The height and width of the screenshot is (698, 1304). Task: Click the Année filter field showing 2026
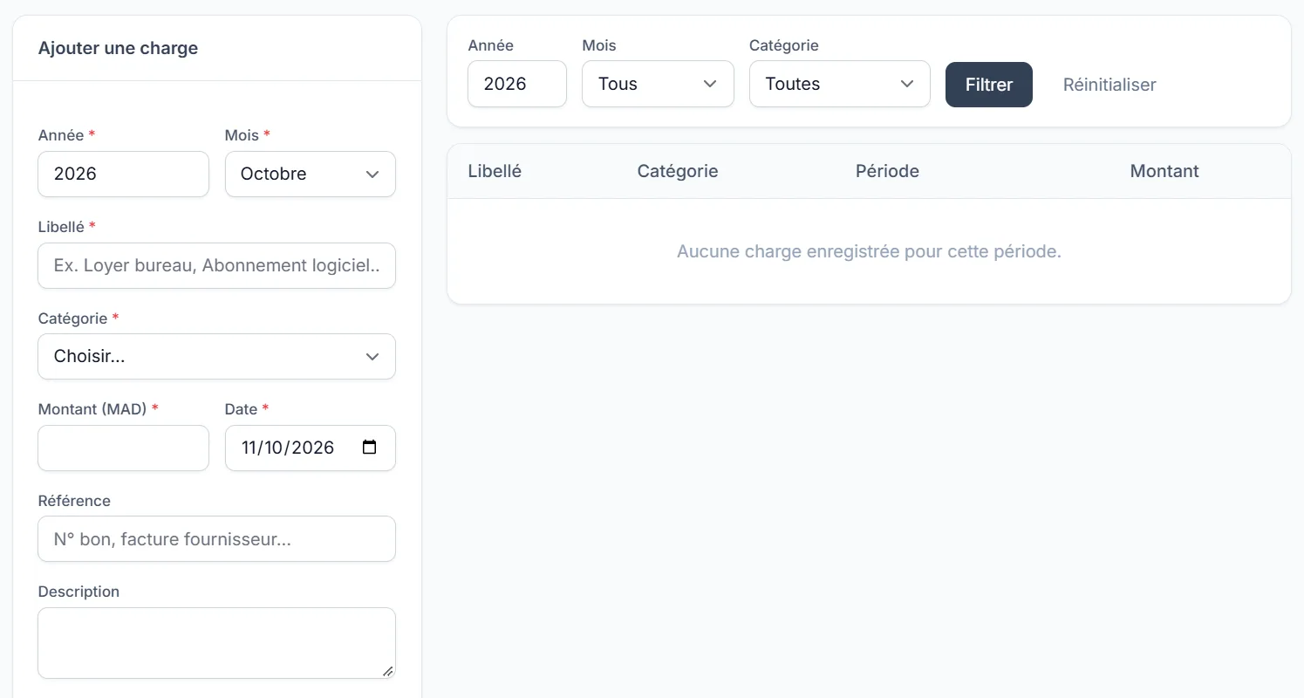(x=517, y=84)
